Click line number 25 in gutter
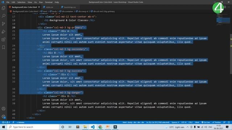Screen dimensions: 232x130 pos(14,49)
